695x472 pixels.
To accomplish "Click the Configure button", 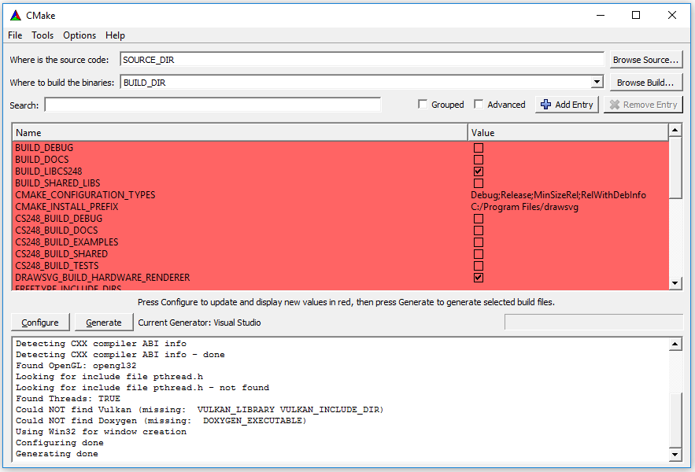I will click(40, 323).
